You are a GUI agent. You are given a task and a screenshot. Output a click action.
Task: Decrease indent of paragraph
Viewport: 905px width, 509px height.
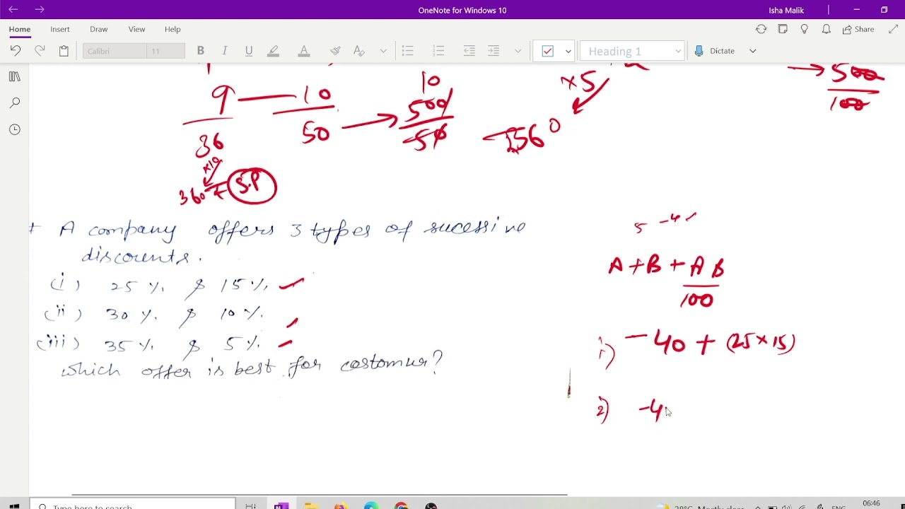point(469,51)
